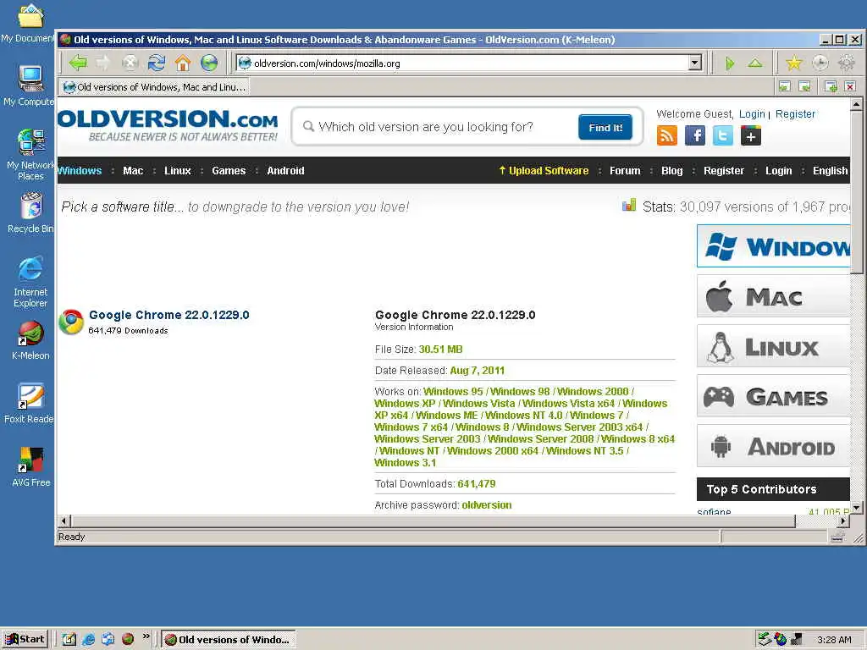Open the Recycle Bin on the desktop
The width and height of the screenshot is (867, 650).
tap(31, 212)
